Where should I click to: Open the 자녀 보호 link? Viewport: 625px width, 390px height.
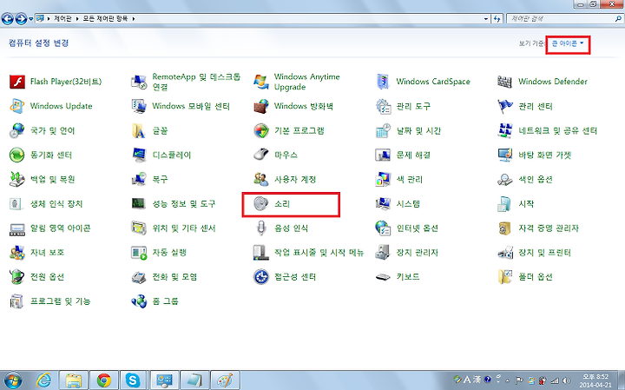tap(47, 253)
